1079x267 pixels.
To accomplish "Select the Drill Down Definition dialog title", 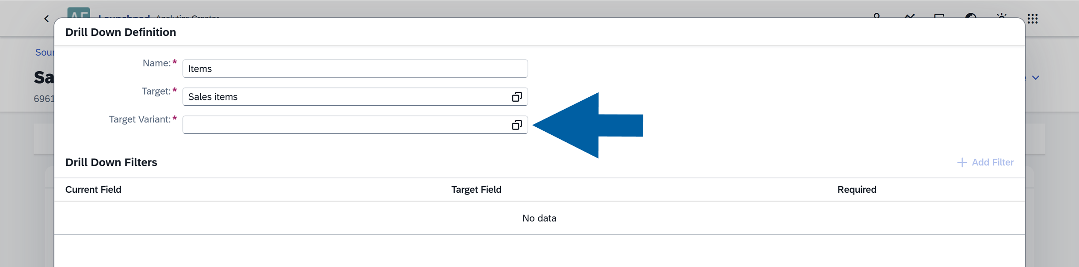I will 121,32.
